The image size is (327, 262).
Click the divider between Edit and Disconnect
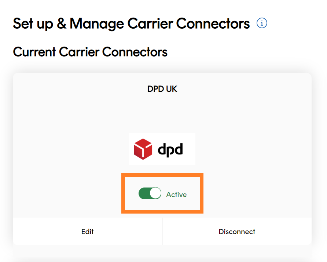pyautogui.click(x=162, y=231)
